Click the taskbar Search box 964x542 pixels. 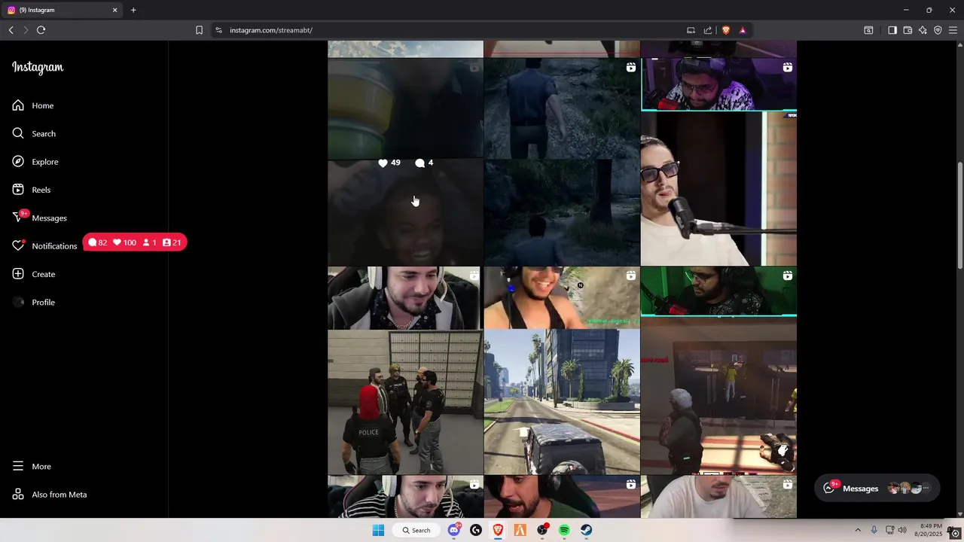pos(416,530)
